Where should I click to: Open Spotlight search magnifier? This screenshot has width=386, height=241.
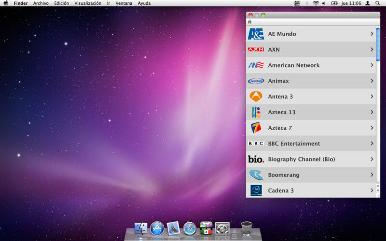click(377, 3)
